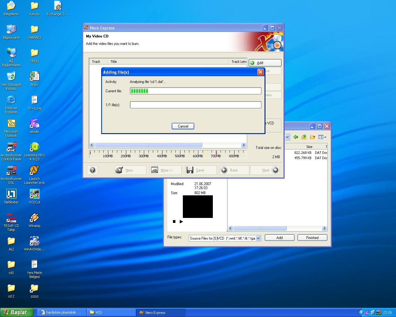Screen dimensions: 396x317
Task: Click green back arrow in file browser
Action: (x=296, y=137)
